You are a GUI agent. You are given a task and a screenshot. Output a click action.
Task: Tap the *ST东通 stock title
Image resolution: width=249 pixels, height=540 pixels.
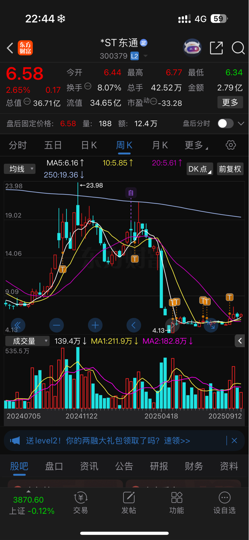(119, 43)
